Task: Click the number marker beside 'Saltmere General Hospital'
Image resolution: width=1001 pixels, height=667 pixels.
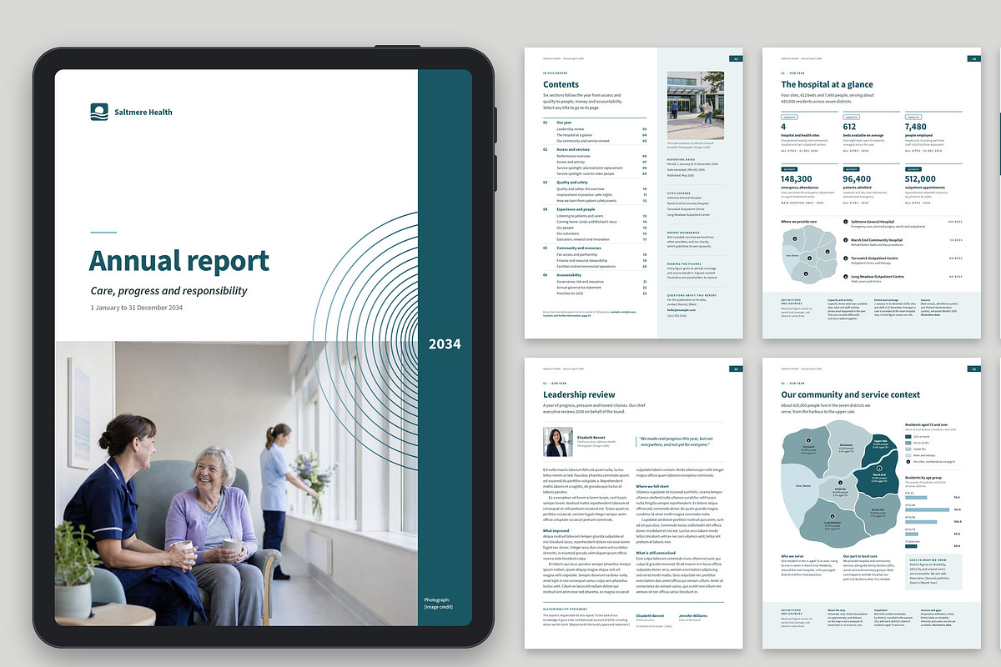Action: (x=846, y=222)
